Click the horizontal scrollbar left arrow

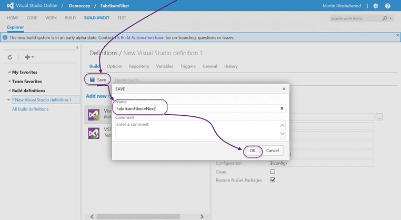click(x=92, y=217)
